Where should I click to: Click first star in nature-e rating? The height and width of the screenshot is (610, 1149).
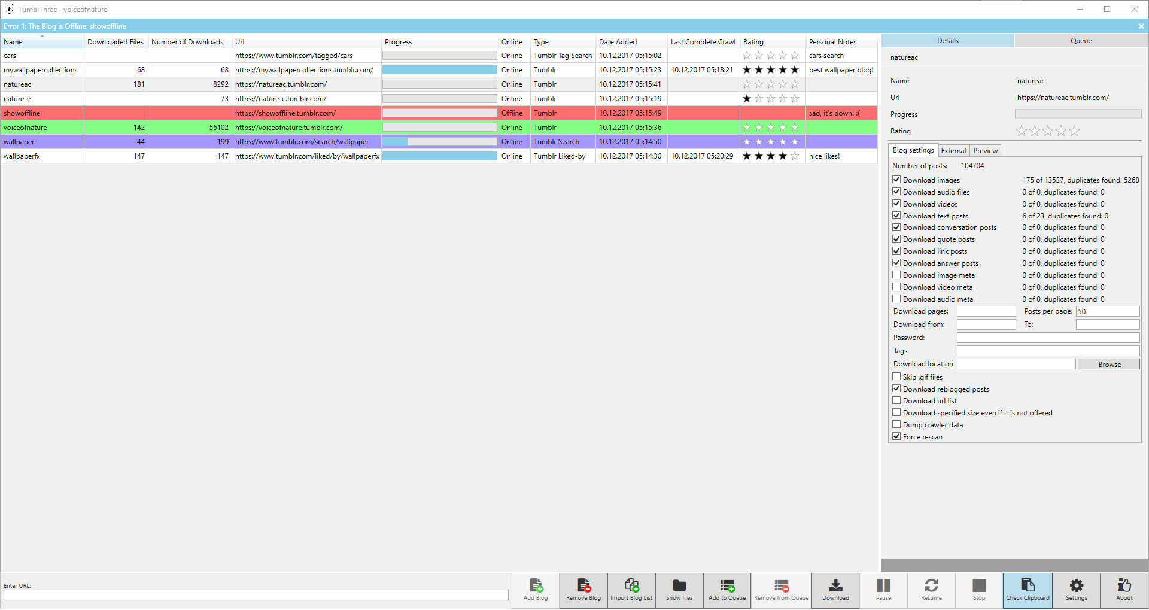(747, 99)
